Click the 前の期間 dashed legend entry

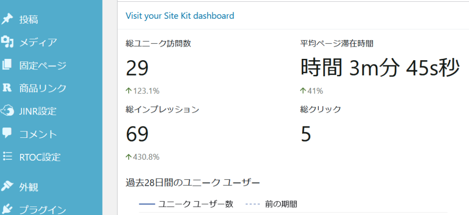(271, 204)
